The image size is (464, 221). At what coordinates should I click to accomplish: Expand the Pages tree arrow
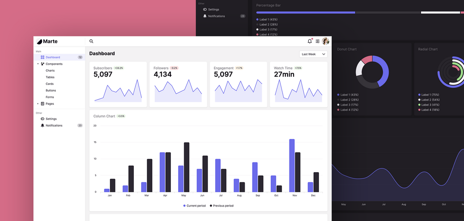tap(37, 104)
